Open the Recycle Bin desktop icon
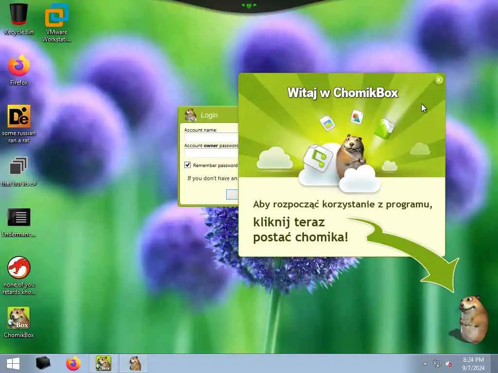498x373 pixels. pyautogui.click(x=19, y=19)
